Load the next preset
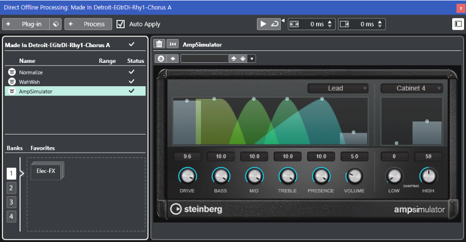The image size is (466, 242). click(x=243, y=58)
